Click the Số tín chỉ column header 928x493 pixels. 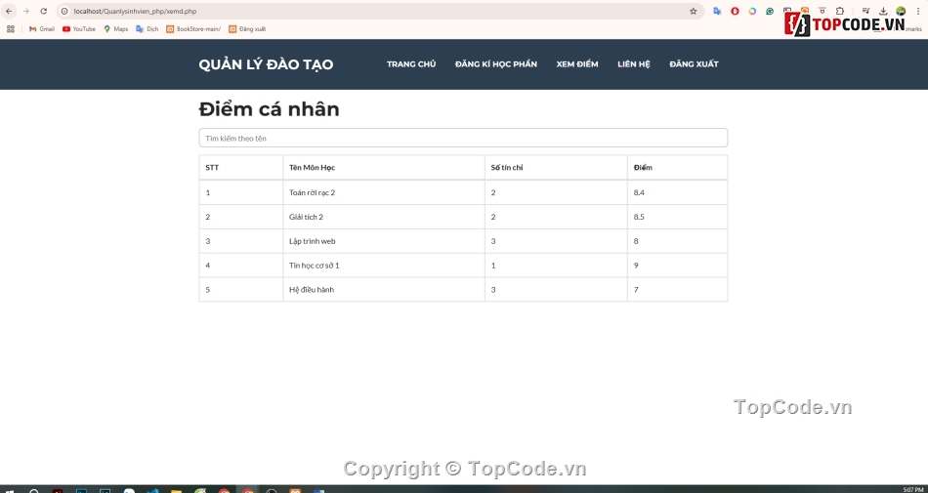coord(556,167)
